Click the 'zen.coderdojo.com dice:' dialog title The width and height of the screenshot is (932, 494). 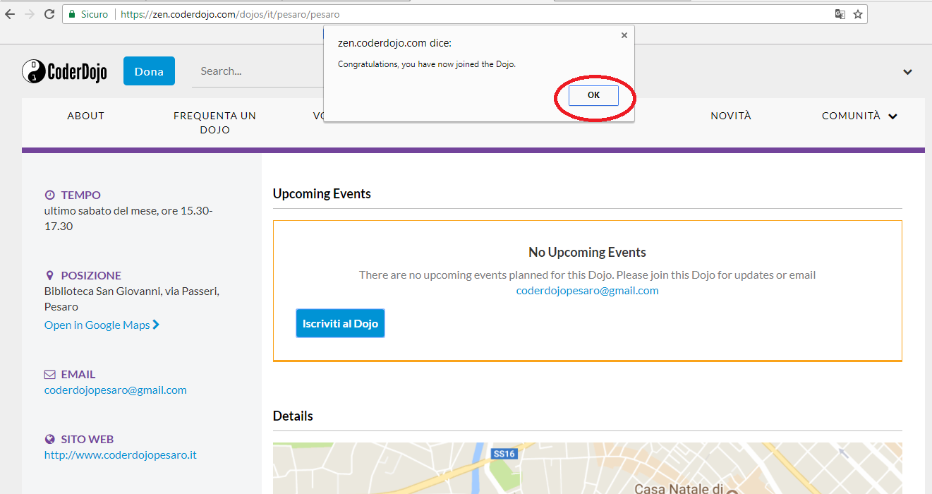click(394, 43)
